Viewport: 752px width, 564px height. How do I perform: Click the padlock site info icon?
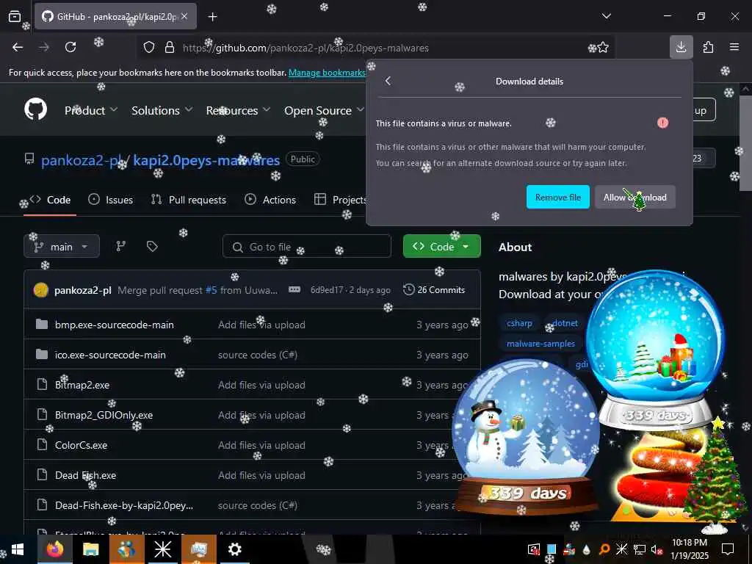[170, 48]
